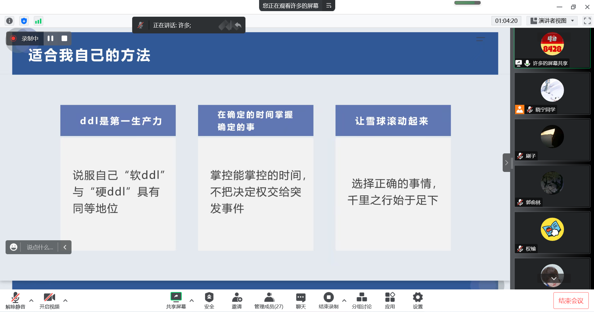Click green mic icon on 许多 tile
Viewport: 594px width, 312px height.
click(527, 63)
